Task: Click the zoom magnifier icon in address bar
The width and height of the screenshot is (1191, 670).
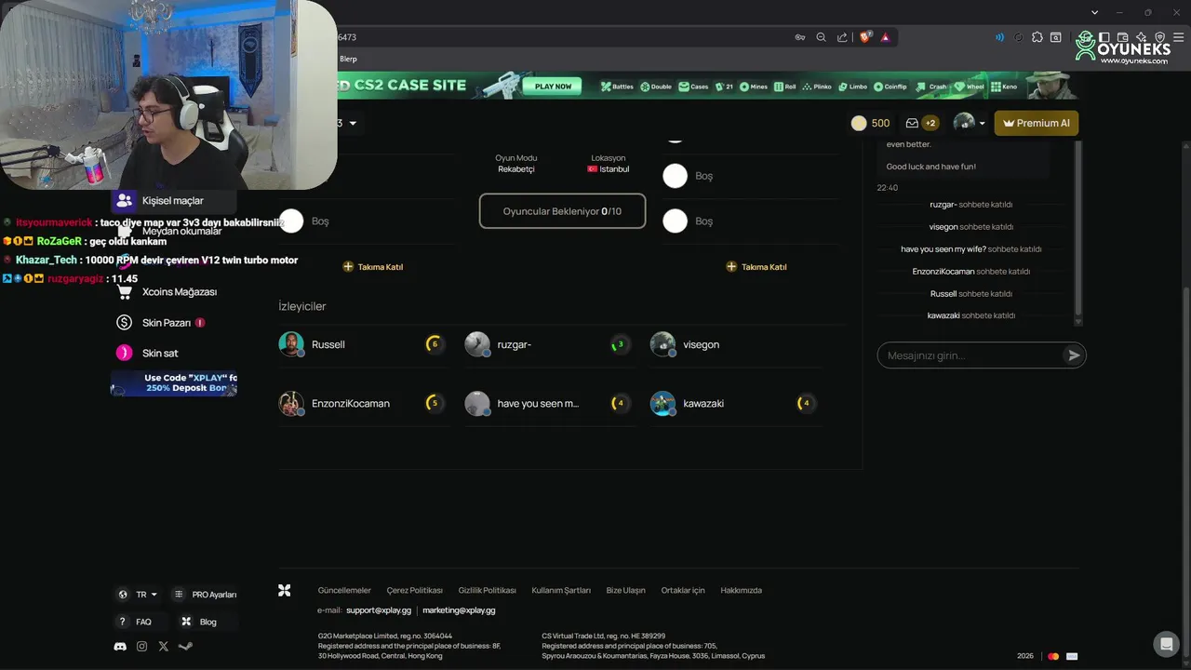Action: point(821,37)
